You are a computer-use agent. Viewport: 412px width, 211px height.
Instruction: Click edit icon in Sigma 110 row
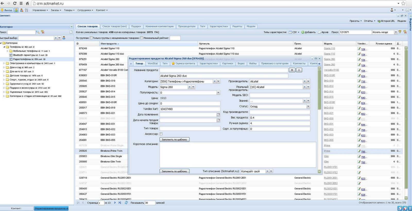(359, 49)
